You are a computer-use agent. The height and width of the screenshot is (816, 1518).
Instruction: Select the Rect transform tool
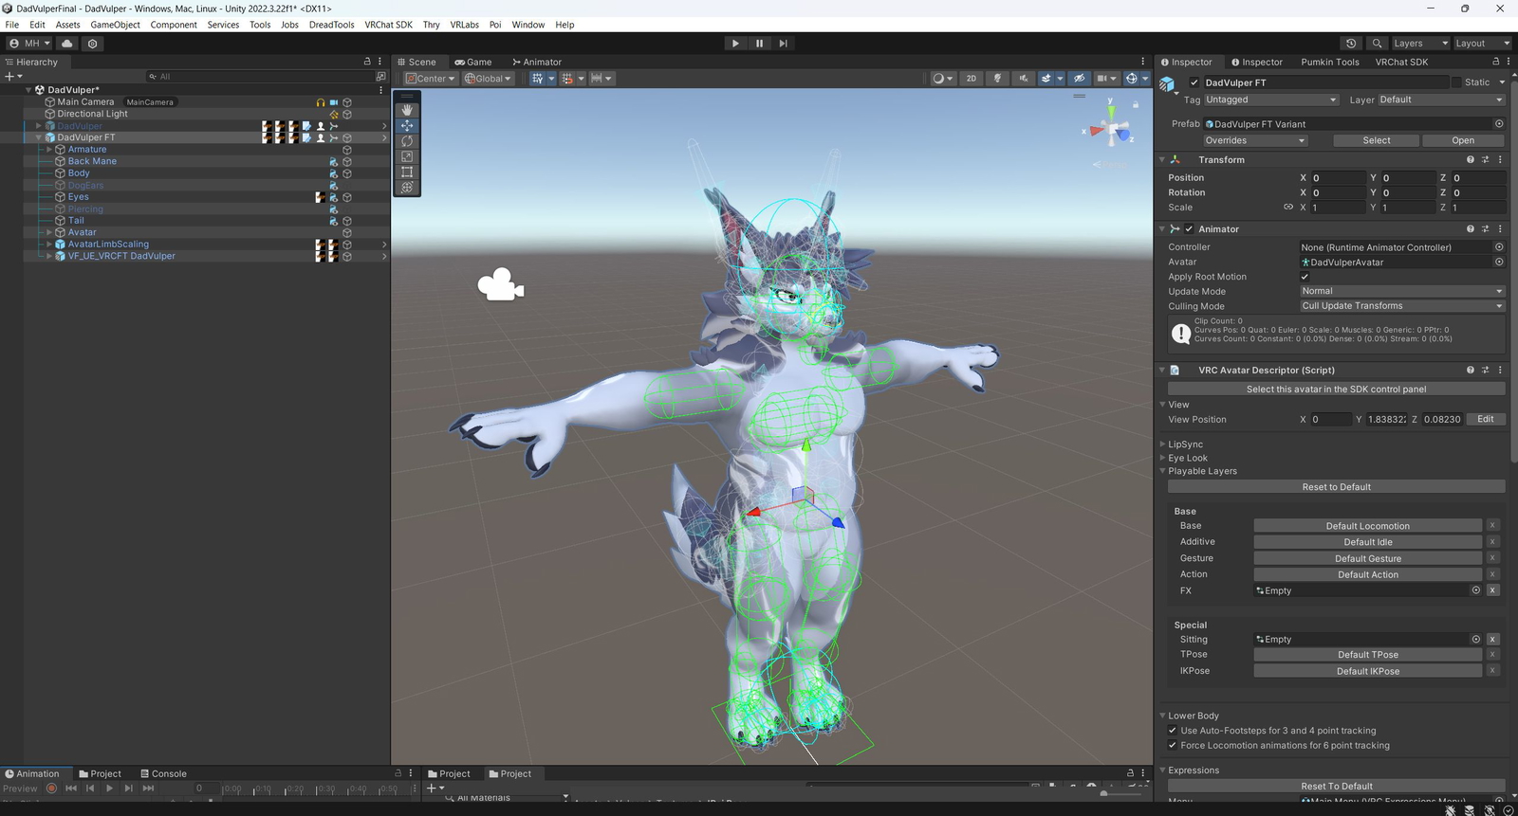point(407,172)
